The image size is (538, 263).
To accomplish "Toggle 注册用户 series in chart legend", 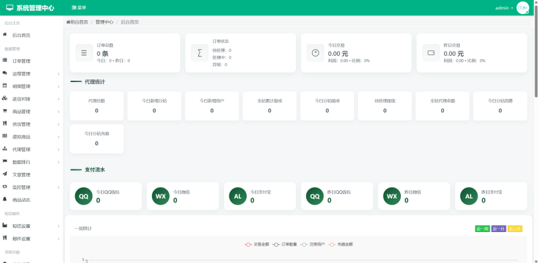I will pos(313,244).
